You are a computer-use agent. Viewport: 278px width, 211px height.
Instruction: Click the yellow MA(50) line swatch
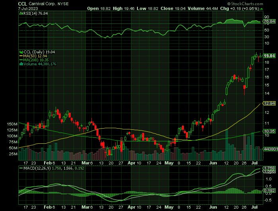coord(21,56)
